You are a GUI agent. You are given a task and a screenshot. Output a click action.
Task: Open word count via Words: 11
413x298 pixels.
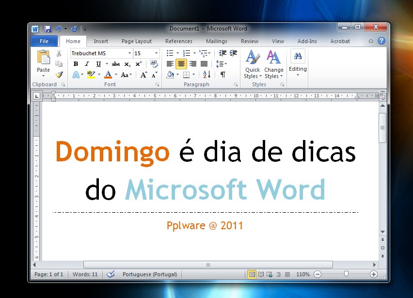[85, 274]
